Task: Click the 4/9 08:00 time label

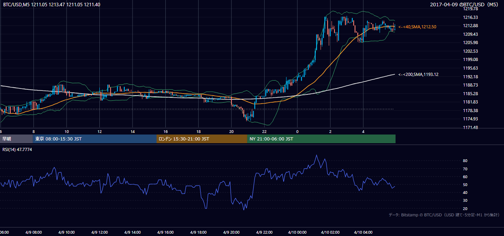Action: click(34, 232)
